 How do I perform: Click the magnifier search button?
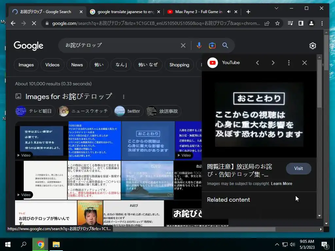(x=225, y=45)
